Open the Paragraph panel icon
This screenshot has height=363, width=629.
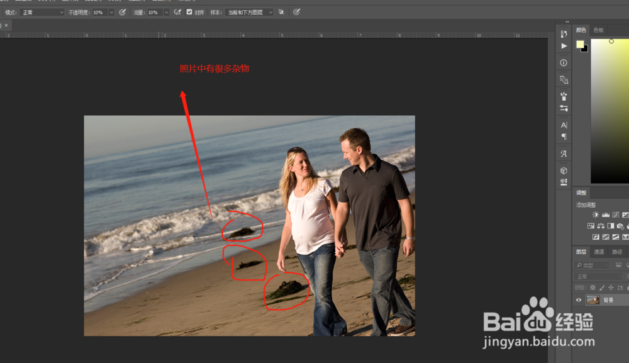(x=564, y=137)
